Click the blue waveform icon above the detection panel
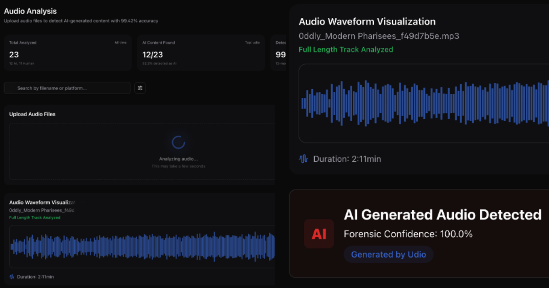The width and height of the screenshot is (549, 288). (x=302, y=159)
